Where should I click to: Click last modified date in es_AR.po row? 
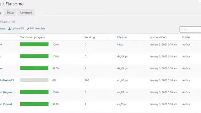point(163,92)
